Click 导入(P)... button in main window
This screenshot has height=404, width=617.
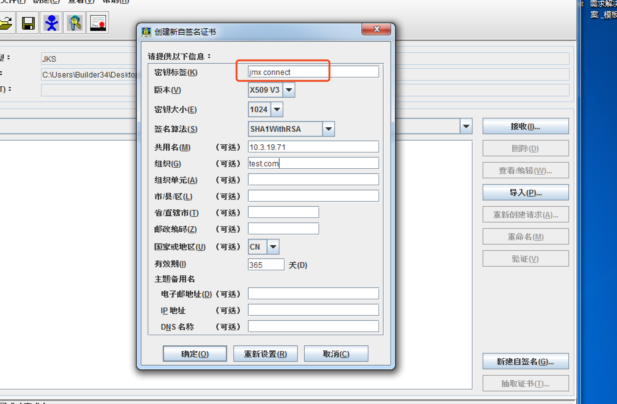click(x=526, y=192)
